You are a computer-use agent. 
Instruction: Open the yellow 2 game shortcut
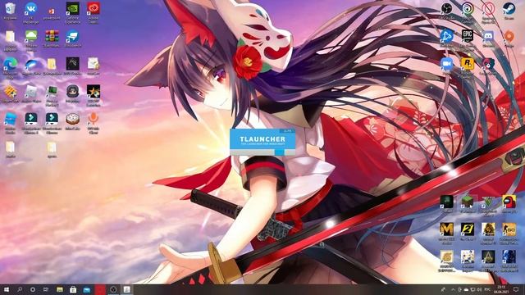pos(468,229)
